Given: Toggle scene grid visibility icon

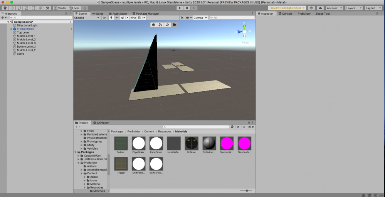Looking at the screenshot, I should point(140,18).
